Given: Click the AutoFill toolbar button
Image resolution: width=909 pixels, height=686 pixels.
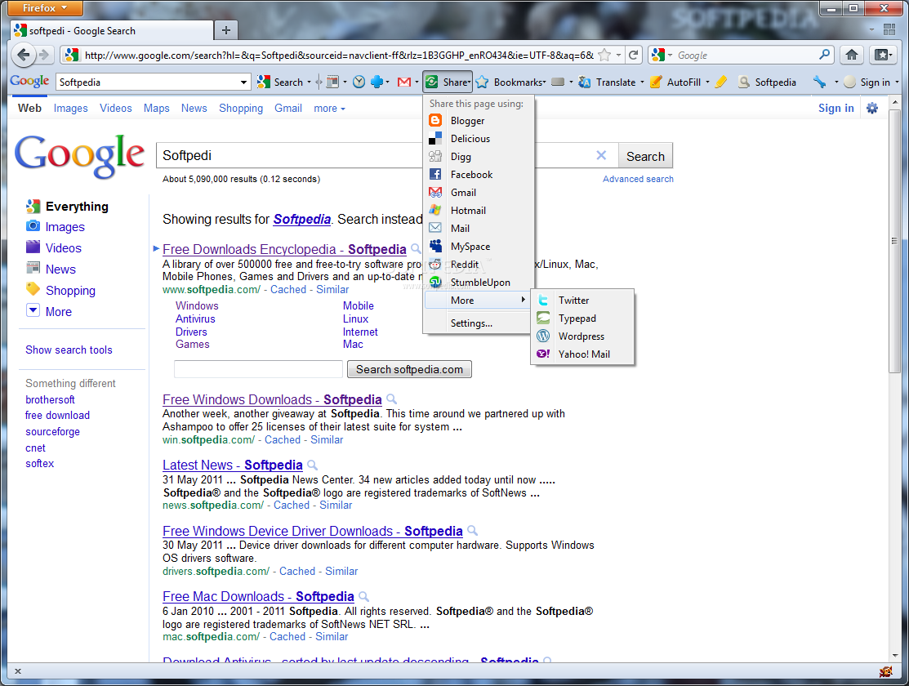Looking at the screenshot, I should (676, 82).
